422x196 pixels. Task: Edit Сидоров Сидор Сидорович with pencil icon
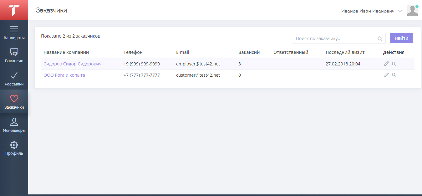point(386,64)
